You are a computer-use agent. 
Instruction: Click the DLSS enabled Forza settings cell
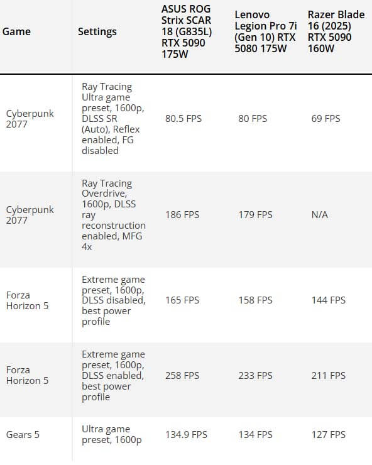click(x=113, y=375)
